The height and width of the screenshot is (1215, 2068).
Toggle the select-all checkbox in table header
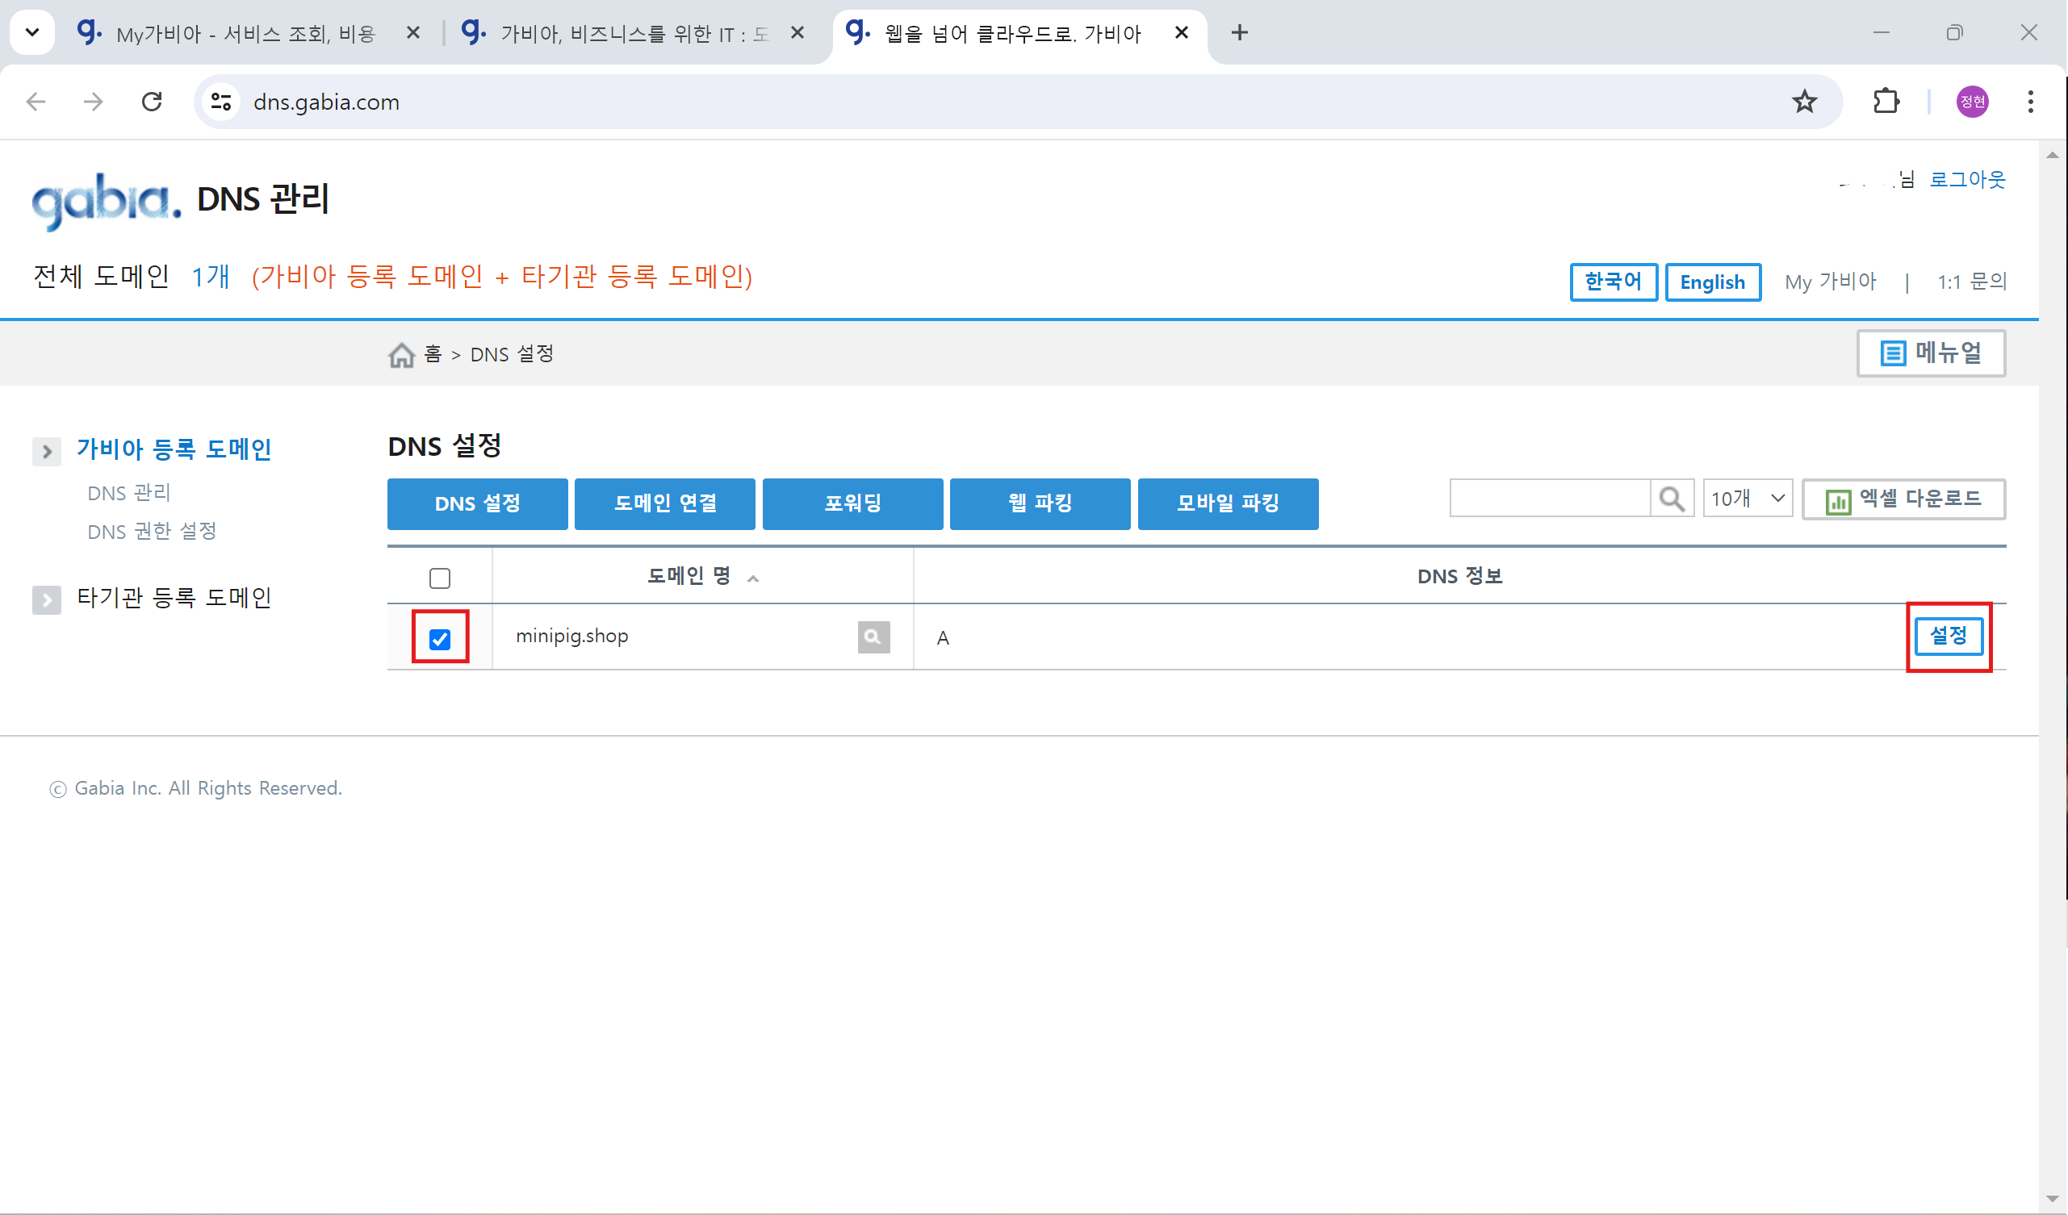pyautogui.click(x=440, y=578)
